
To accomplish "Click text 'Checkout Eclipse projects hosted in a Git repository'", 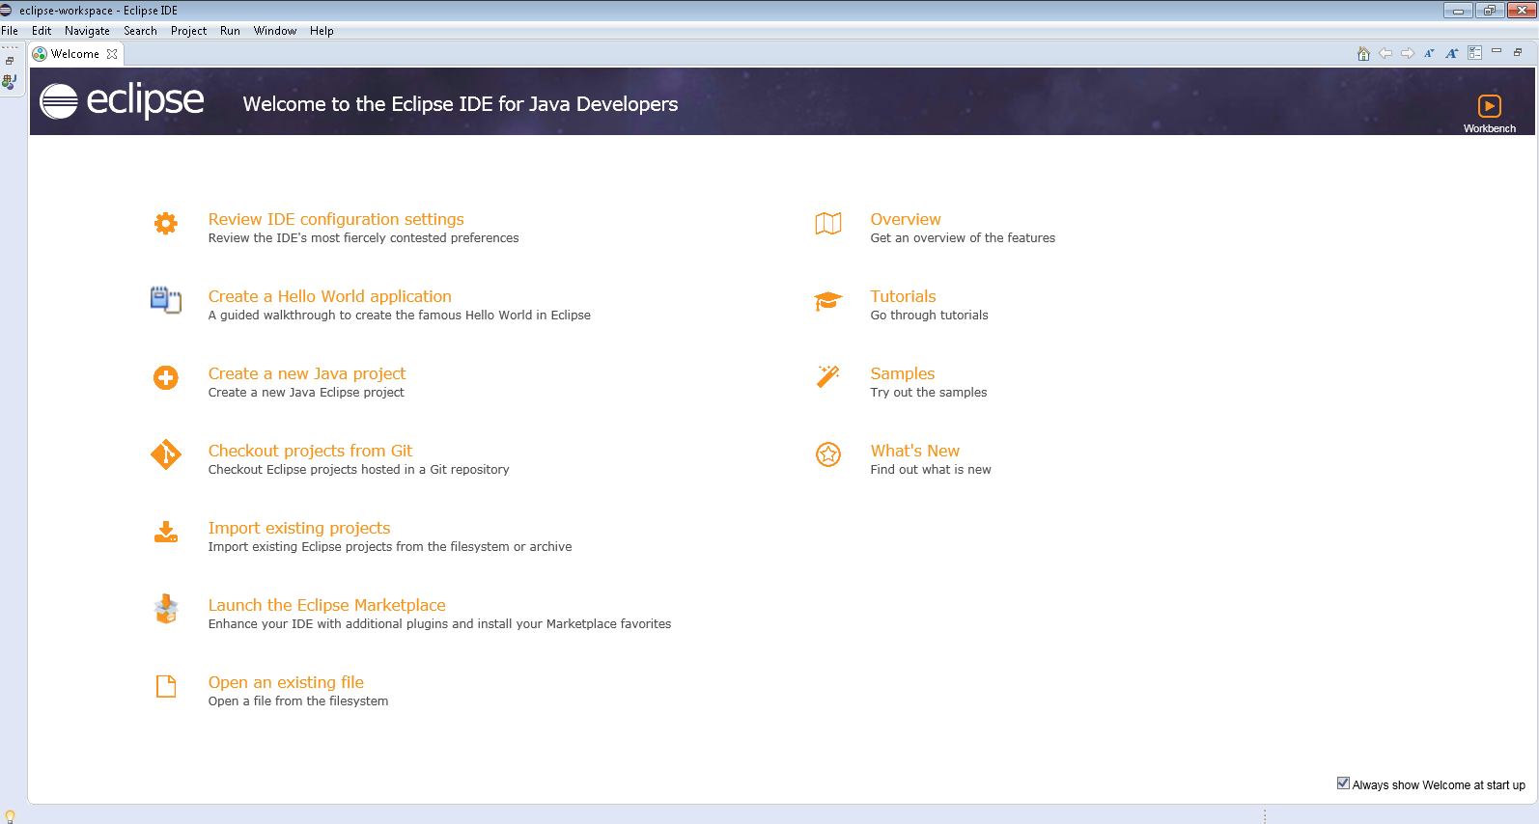I will [x=359, y=470].
